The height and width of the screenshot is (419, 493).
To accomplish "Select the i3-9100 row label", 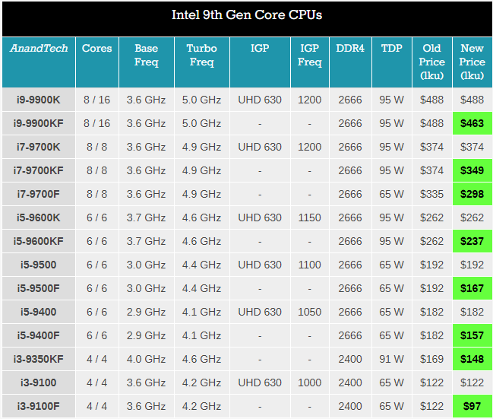I will (38, 383).
